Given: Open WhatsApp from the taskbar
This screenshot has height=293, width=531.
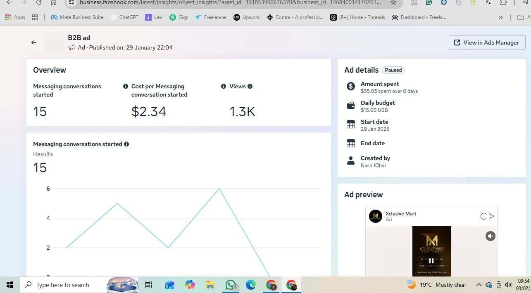Looking at the screenshot, I should click(x=231, y=285).
